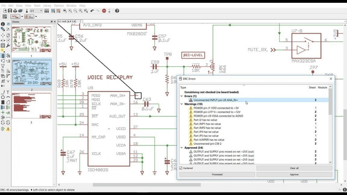Select the Net tool
The image size is (347, 195).
[8, 107]
